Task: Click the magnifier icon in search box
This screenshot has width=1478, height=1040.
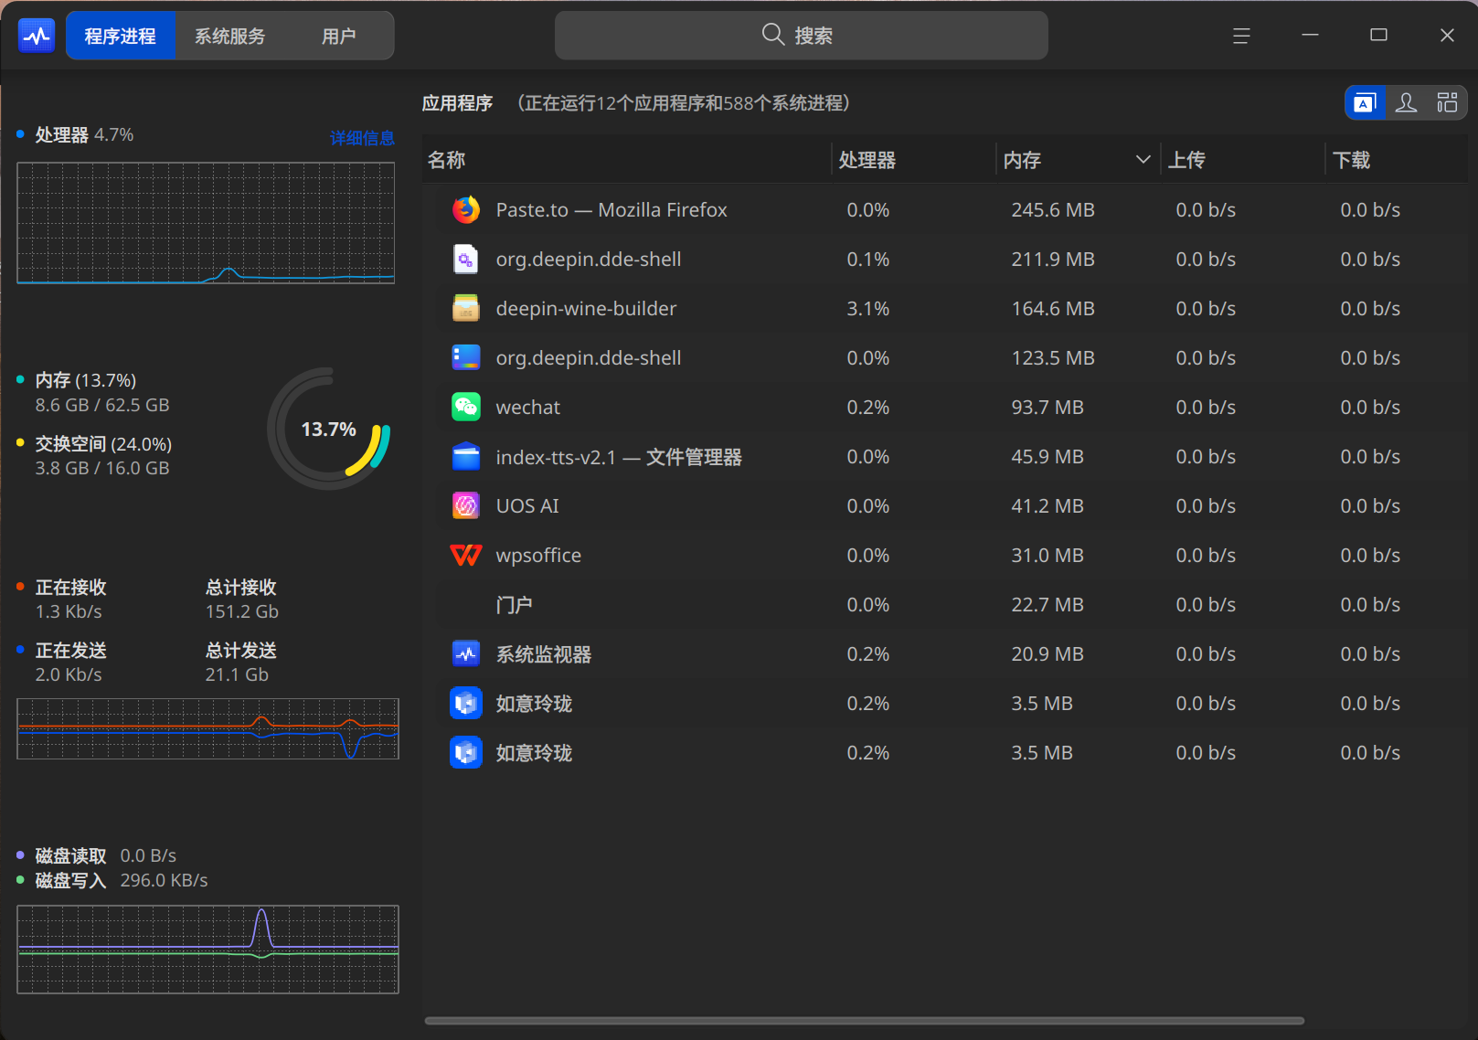Action: click(x=773, y=35)
